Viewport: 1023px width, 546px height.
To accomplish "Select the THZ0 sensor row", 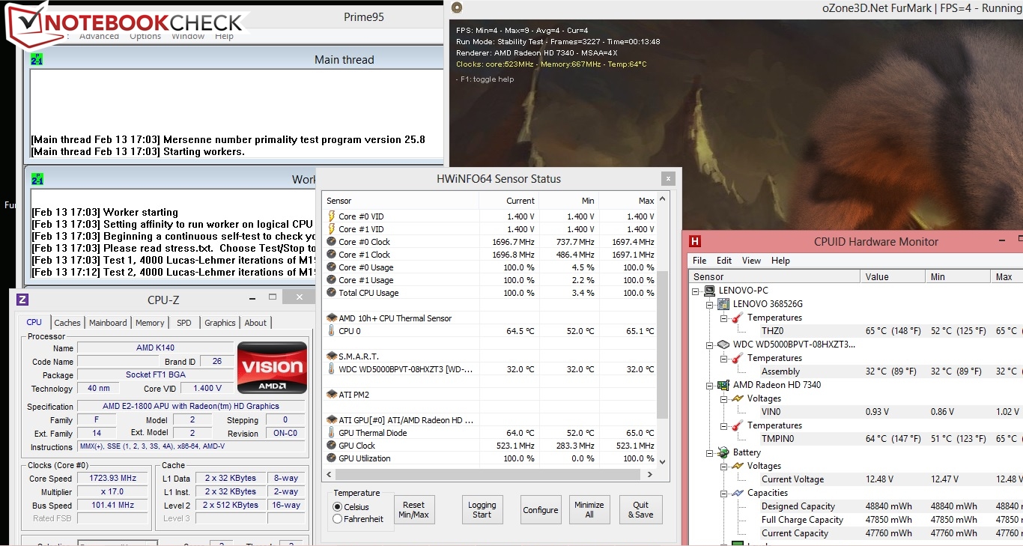I will click(891, 331).
